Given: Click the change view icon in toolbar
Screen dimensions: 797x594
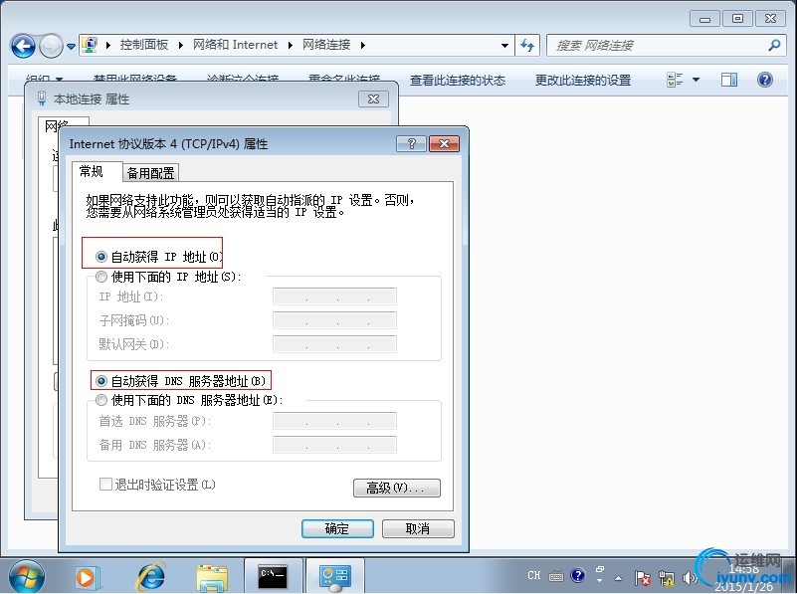Looking at the screenshot, I should [x=675, y=80].
